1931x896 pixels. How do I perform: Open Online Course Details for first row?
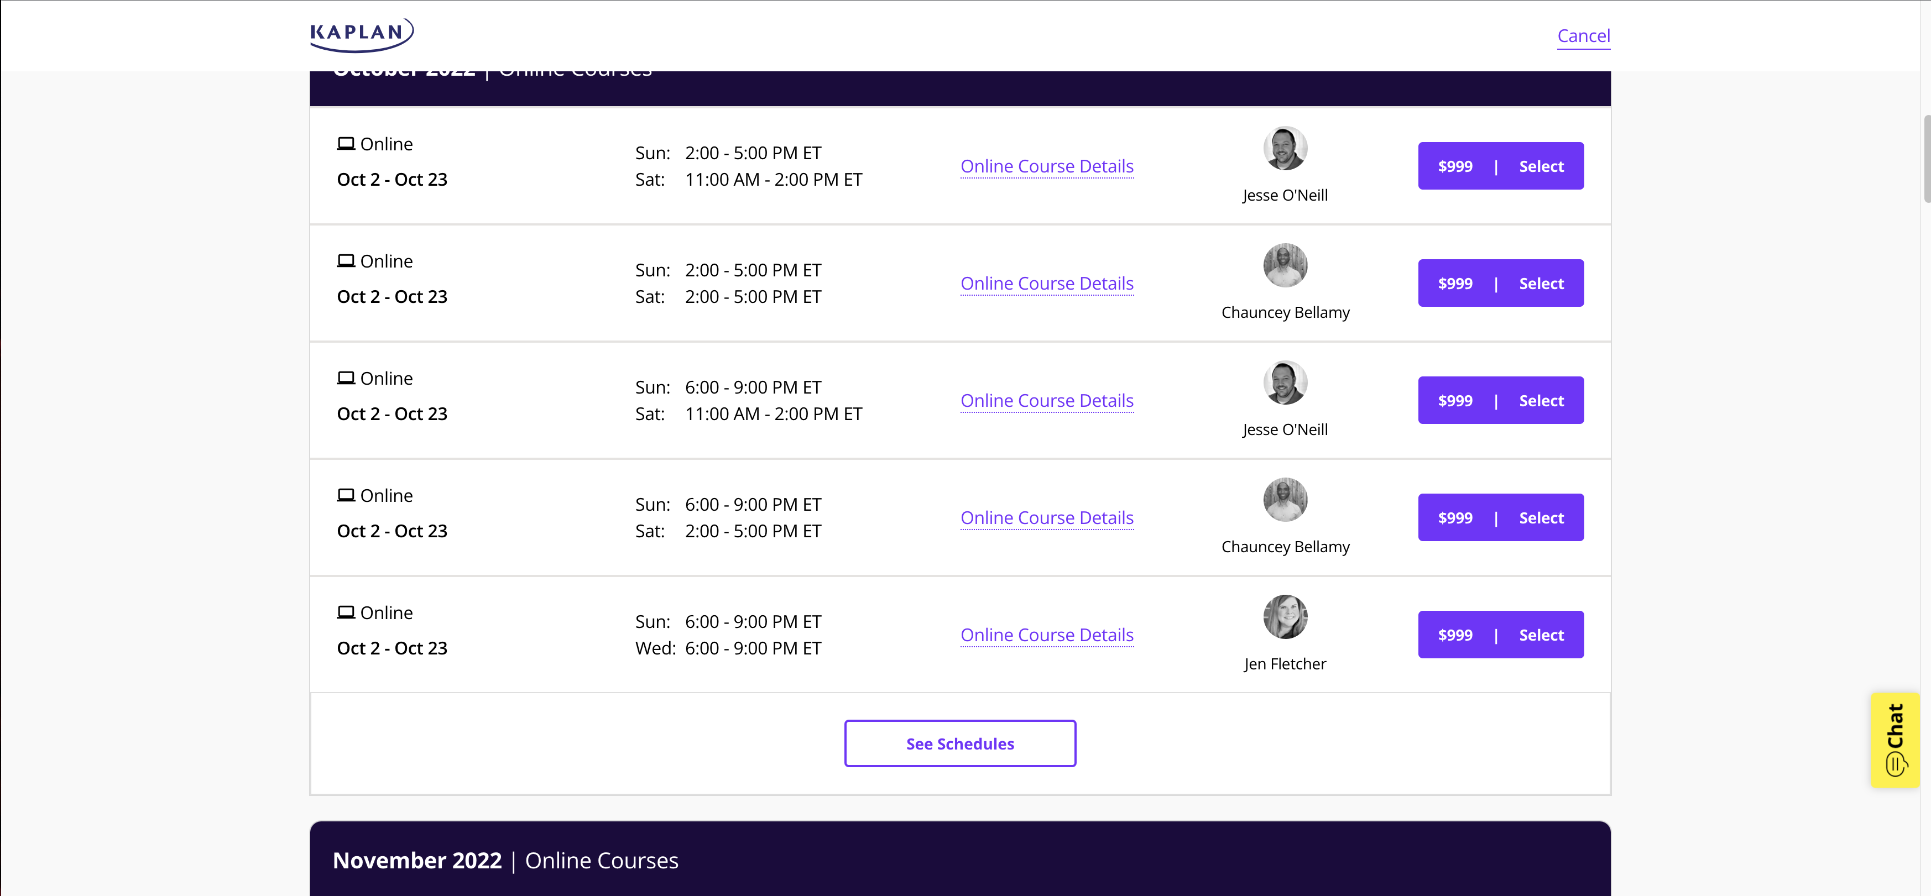1046,166
